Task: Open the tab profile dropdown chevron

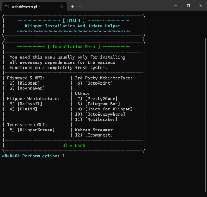Action: click(81, 7)
